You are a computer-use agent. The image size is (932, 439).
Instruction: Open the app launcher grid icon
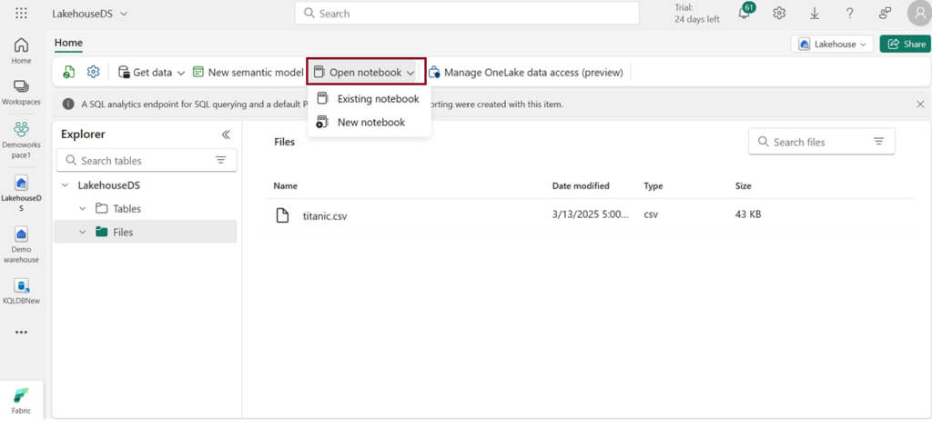click(x=21, y=14)
